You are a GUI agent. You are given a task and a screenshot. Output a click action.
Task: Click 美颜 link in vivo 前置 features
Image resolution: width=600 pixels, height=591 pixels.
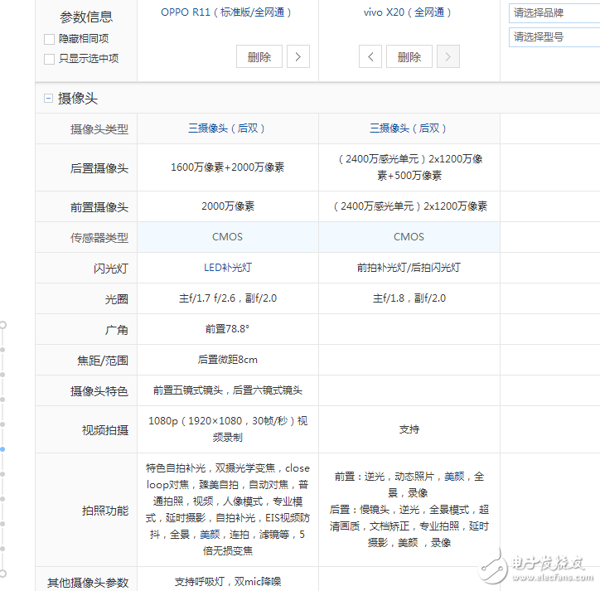[x=454, y=477]
